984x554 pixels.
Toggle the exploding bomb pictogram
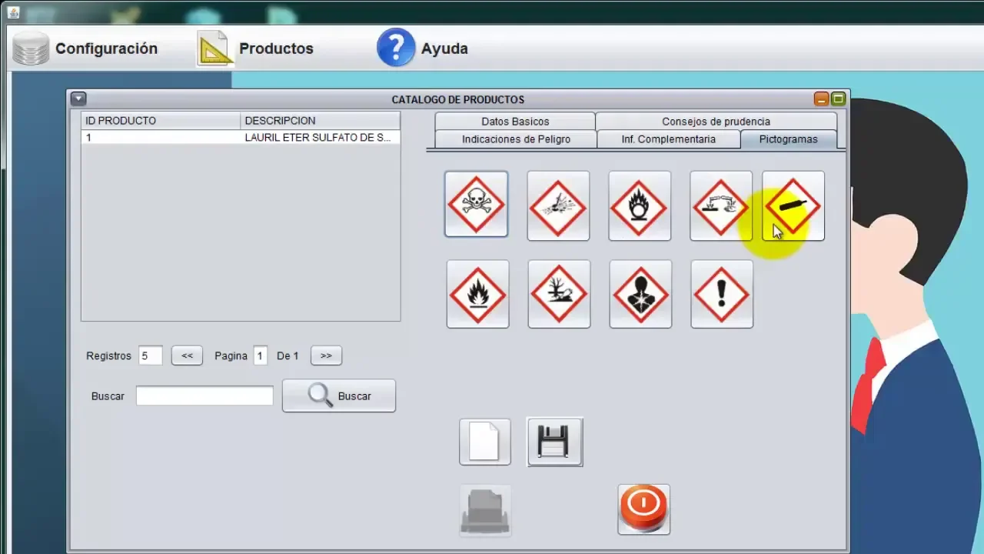click(558, 206)
